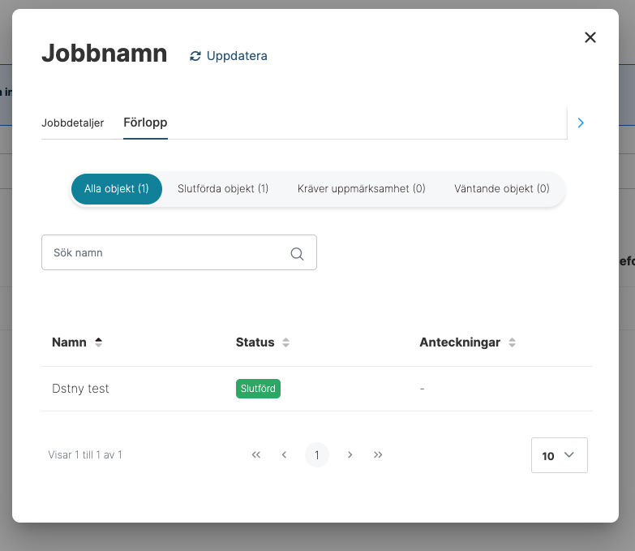Viewport: 635px width, 551px height.
Task: Go to next page arrow
Action: (x=350, y=455)
